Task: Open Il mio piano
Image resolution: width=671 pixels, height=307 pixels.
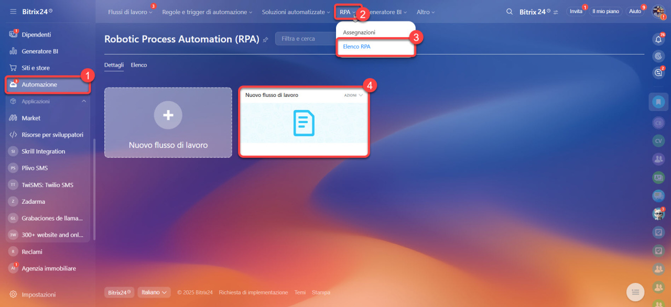Action: pos(605,12)
